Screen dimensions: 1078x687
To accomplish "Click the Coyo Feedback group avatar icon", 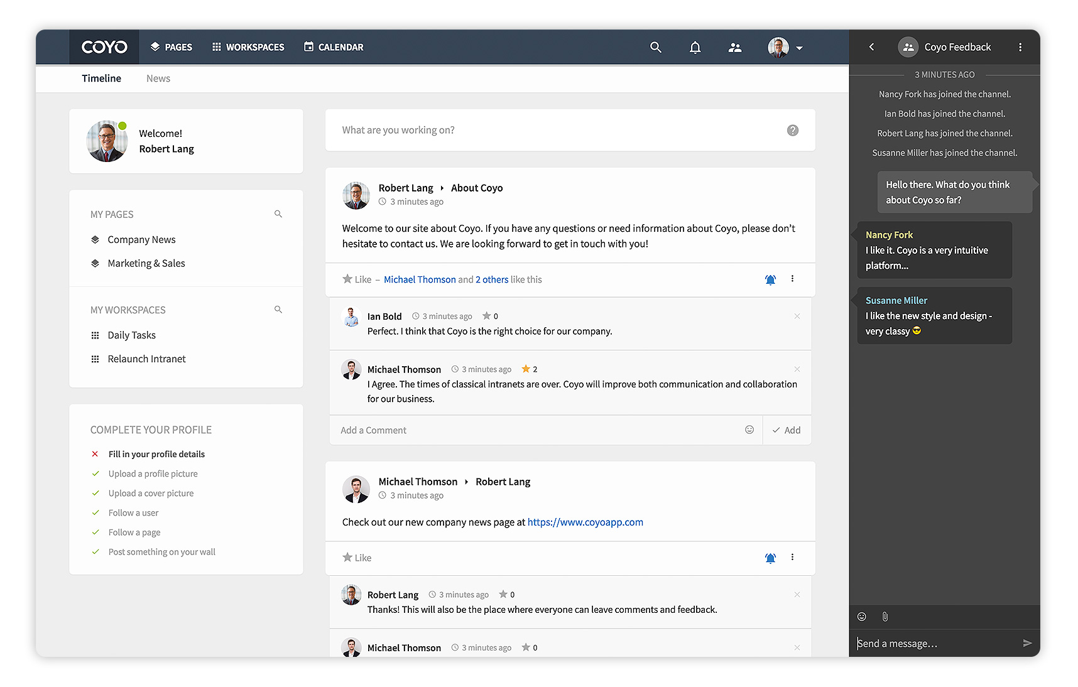I will [x=908, y=47].
